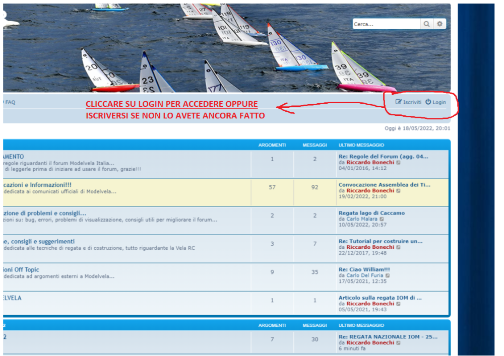Image resolution: width=504 pixels, height=356 pixels.
Task: View Carlo Malara's profile
Action: (361, 219)
